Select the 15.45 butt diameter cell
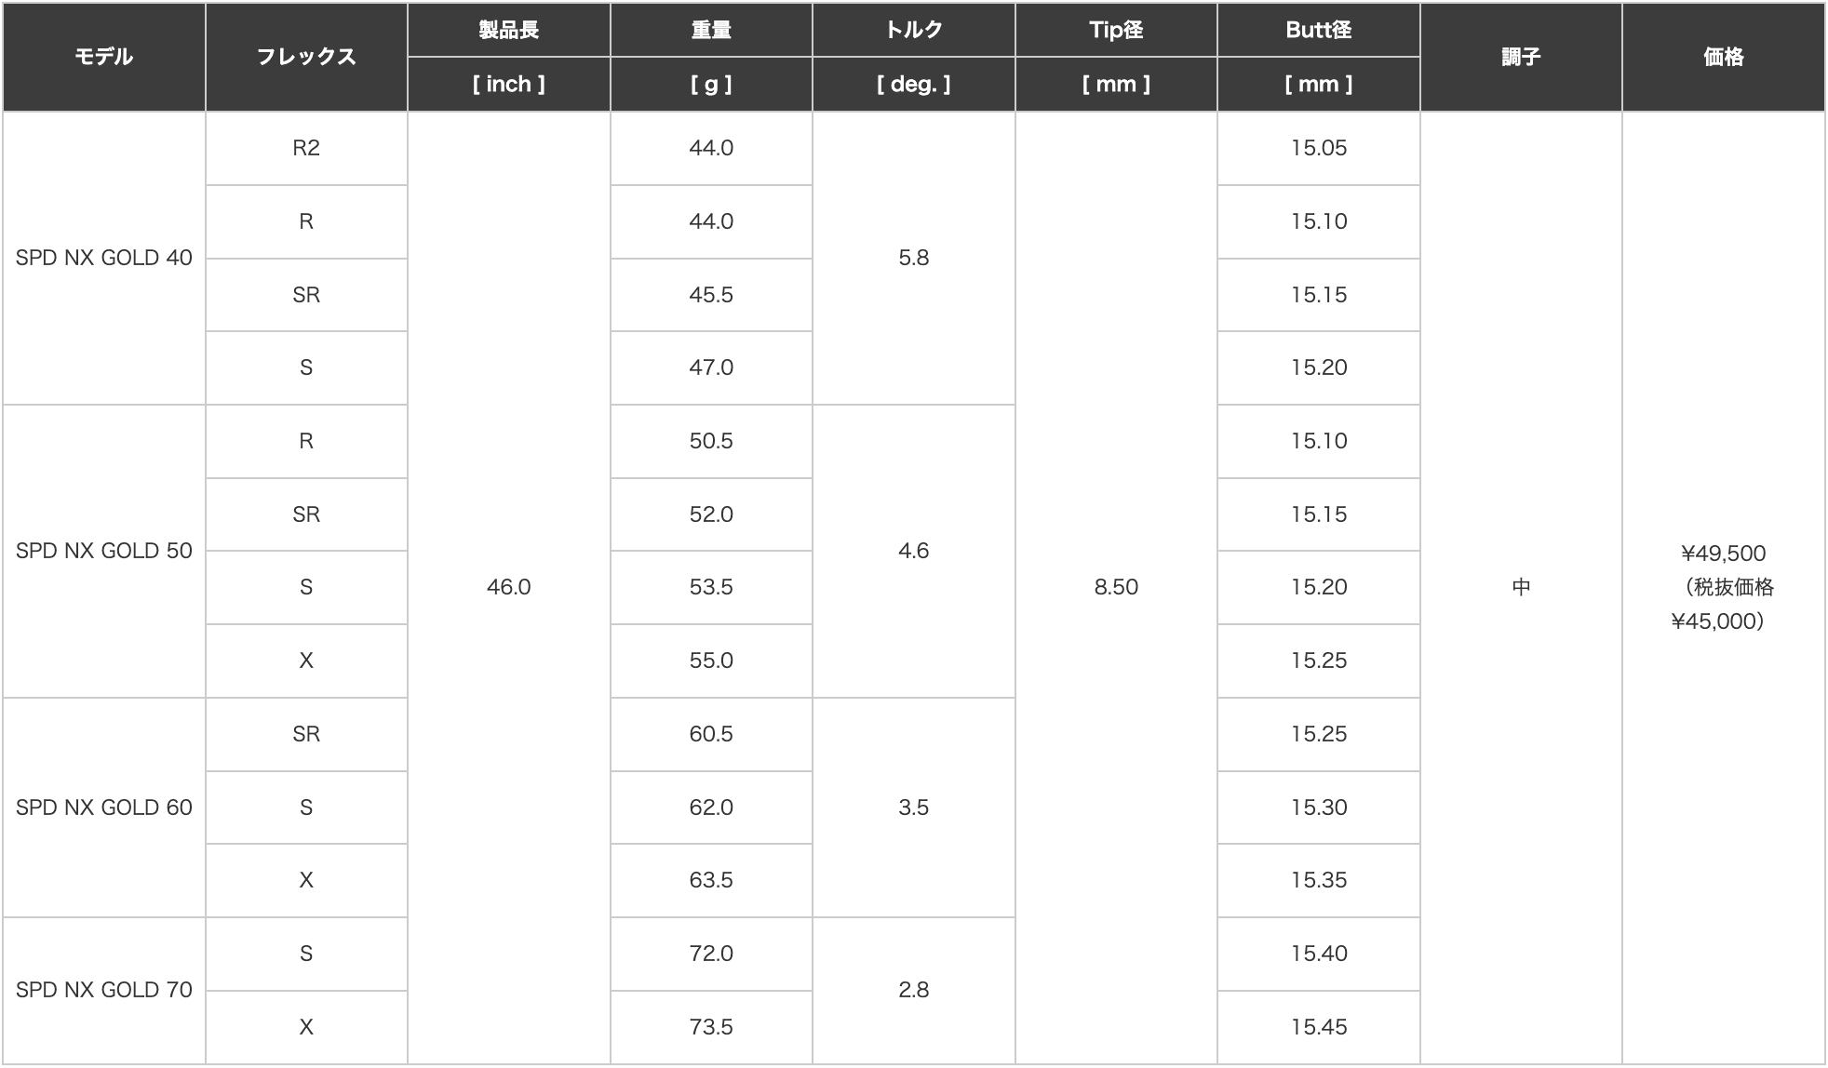The height and width of the screenshot is (1068, 1828). [x=1318, y=1027]
